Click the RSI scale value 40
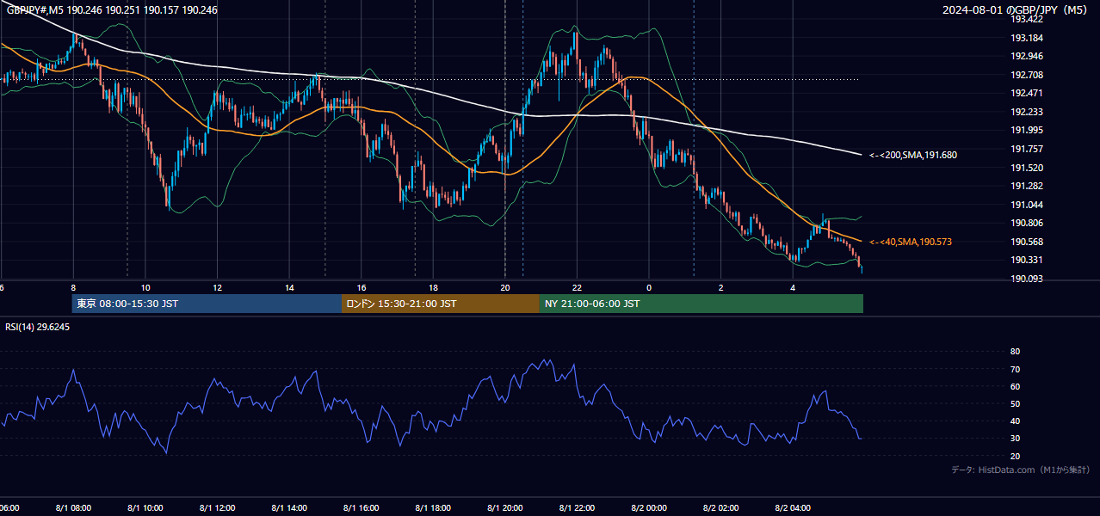 [x=1015, y=421]
